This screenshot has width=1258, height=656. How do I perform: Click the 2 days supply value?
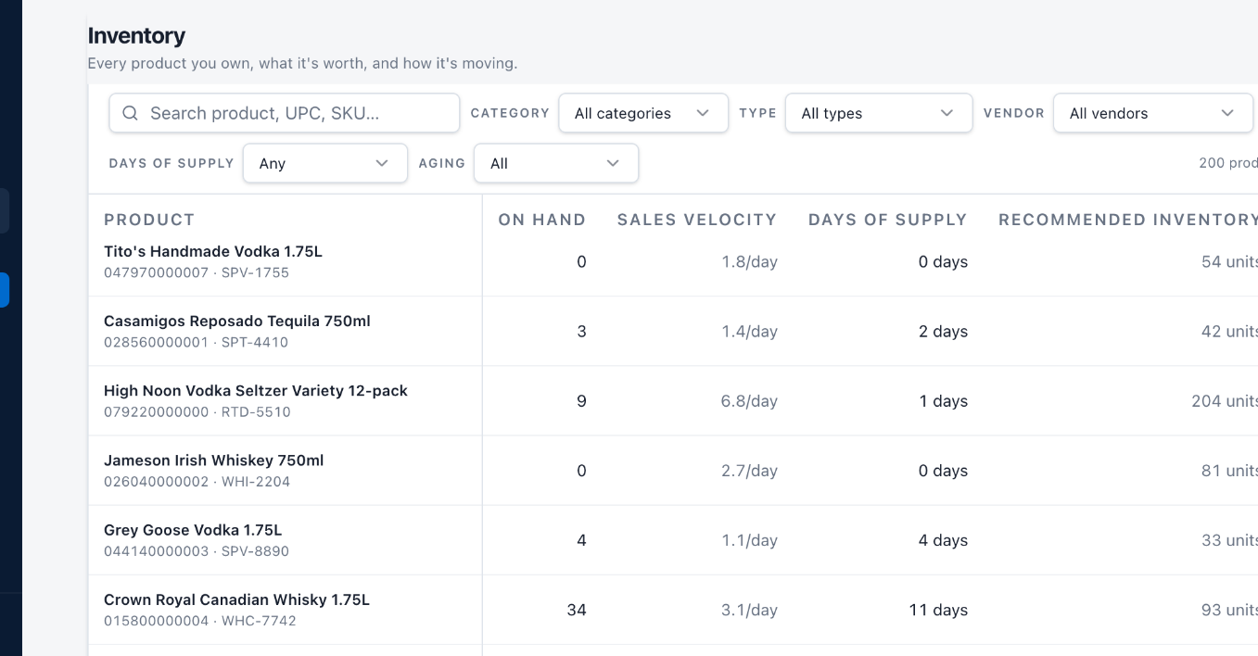[x=943, y=332]
